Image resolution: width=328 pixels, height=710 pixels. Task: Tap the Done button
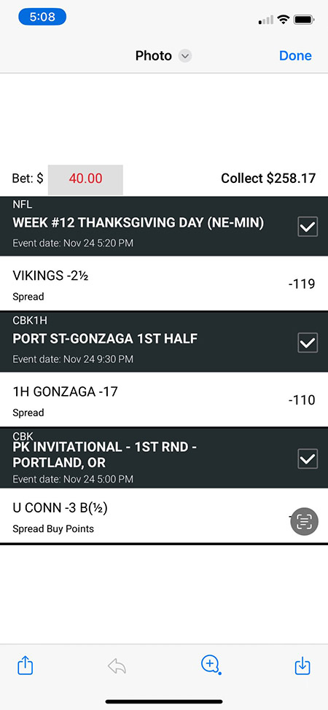pyautogui.click(x=295, y=55)
